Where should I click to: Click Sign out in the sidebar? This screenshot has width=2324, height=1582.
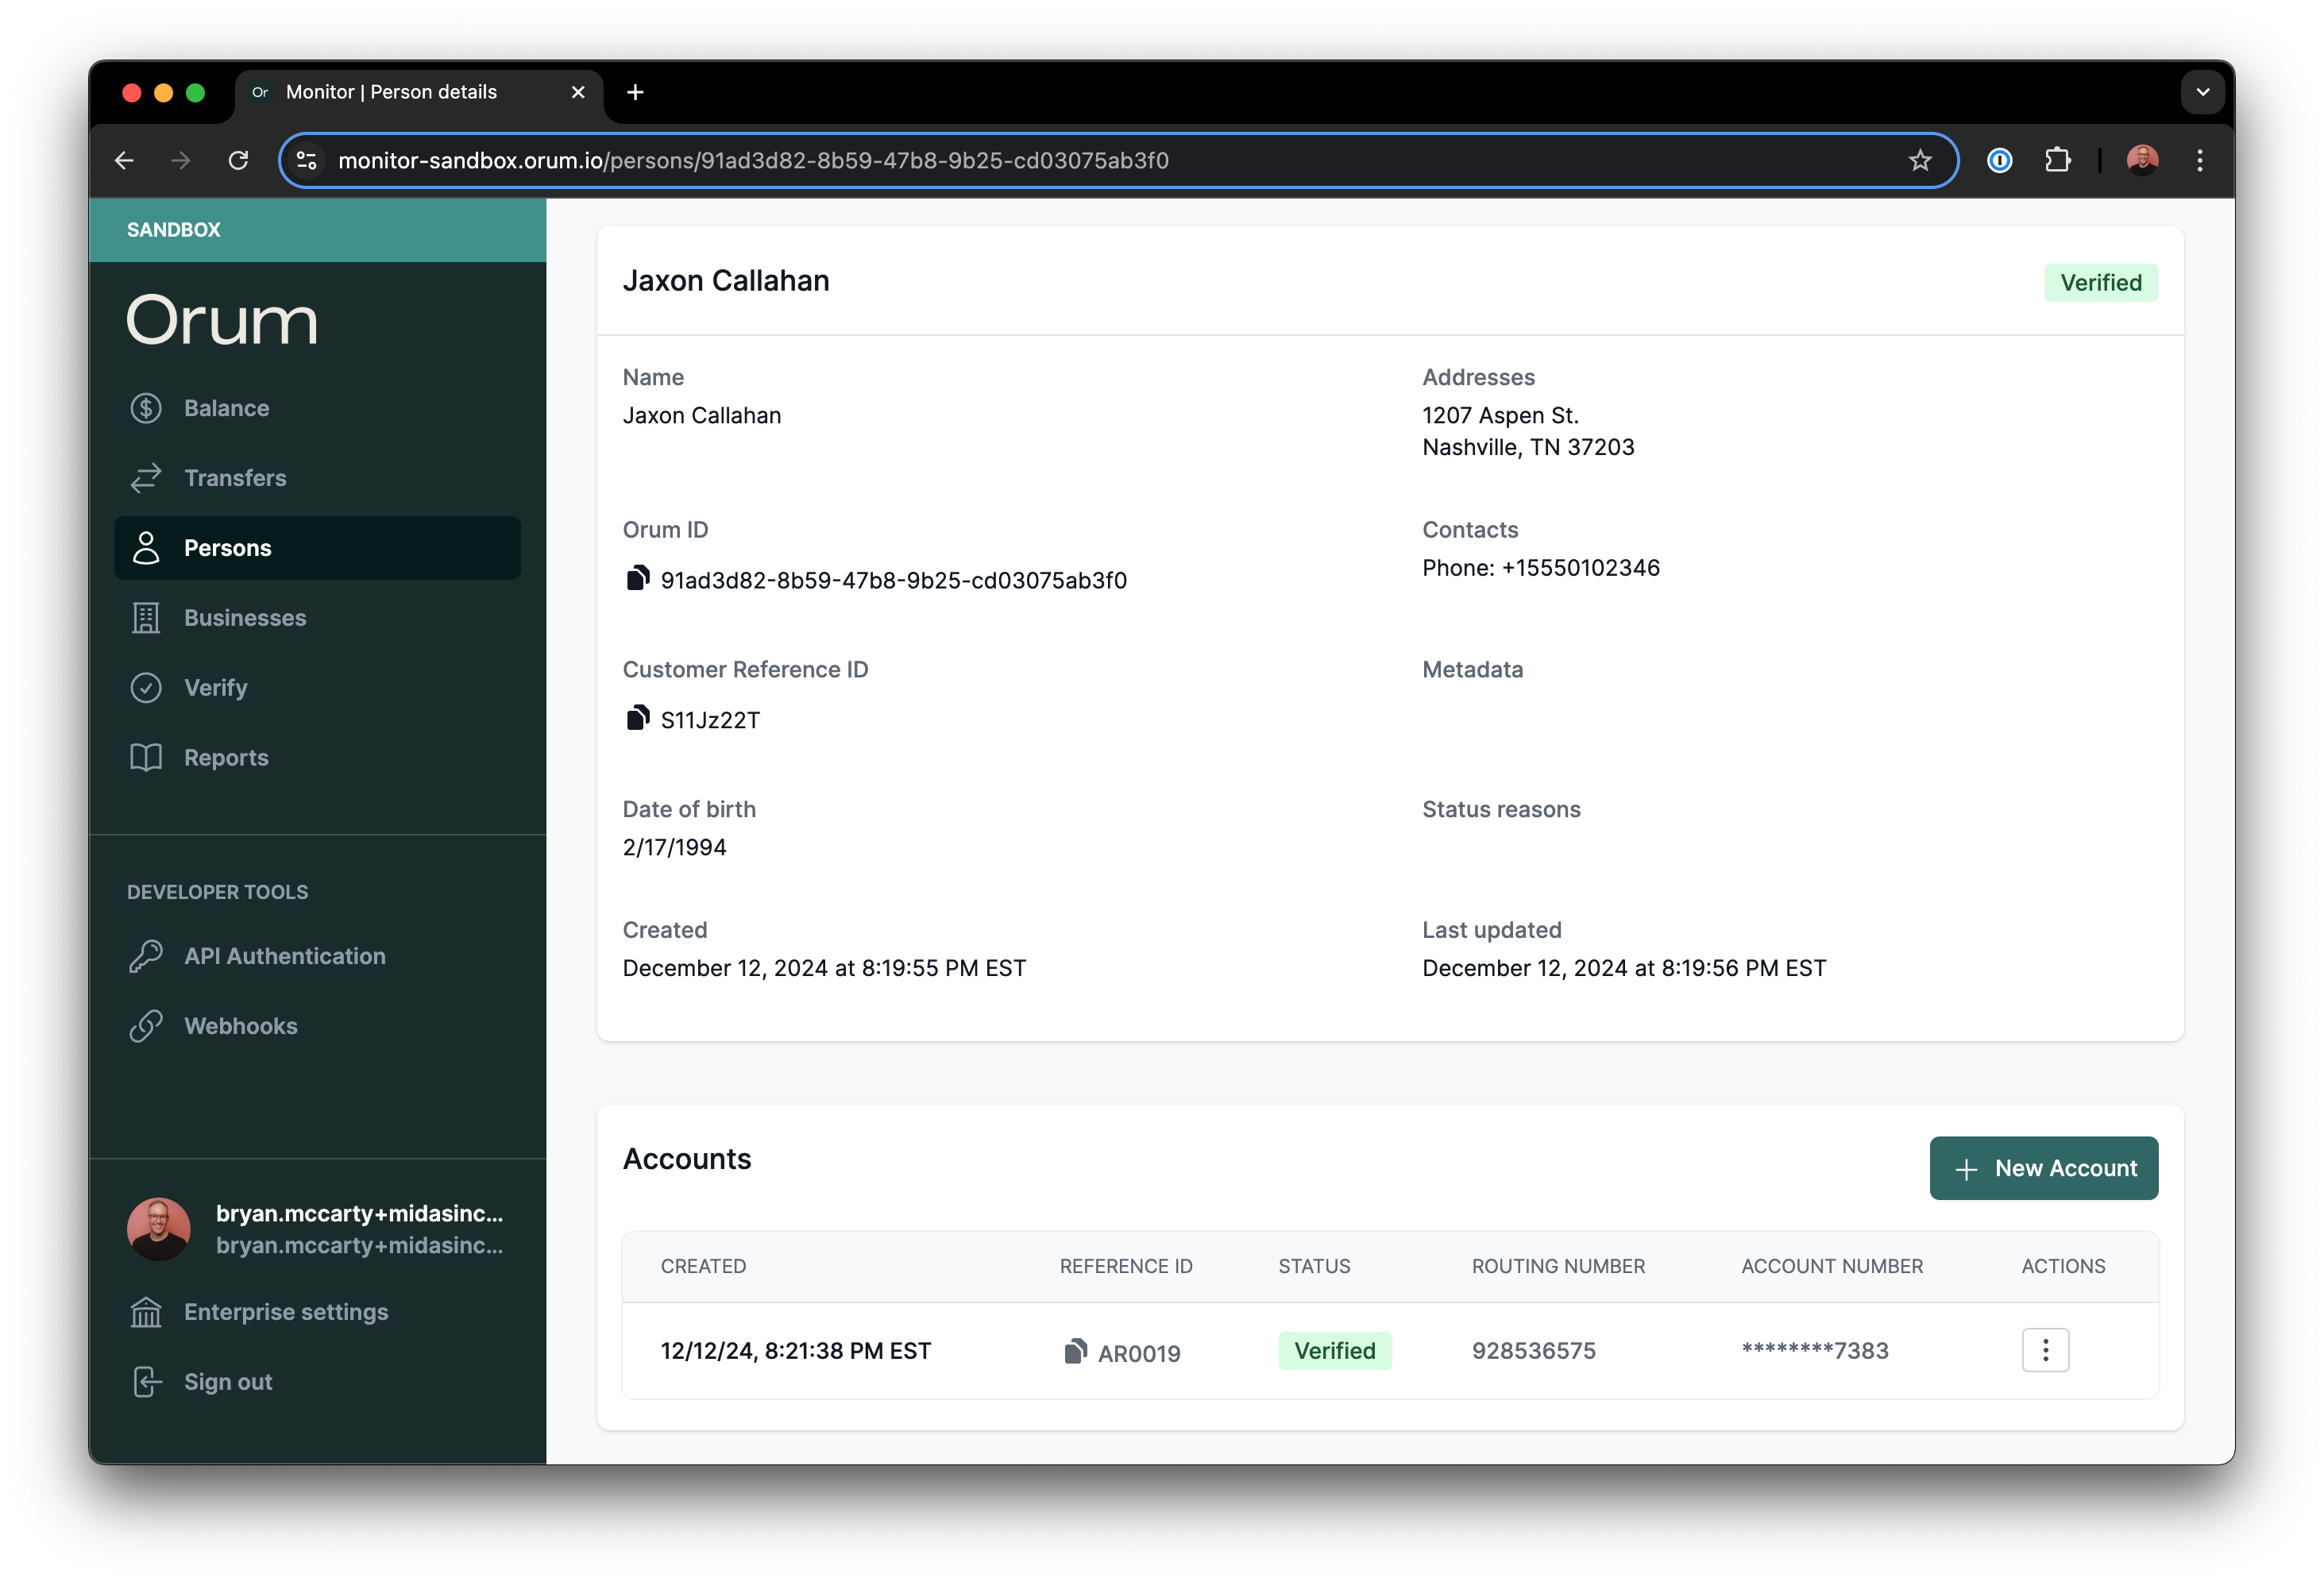(x=227, y=1382)
